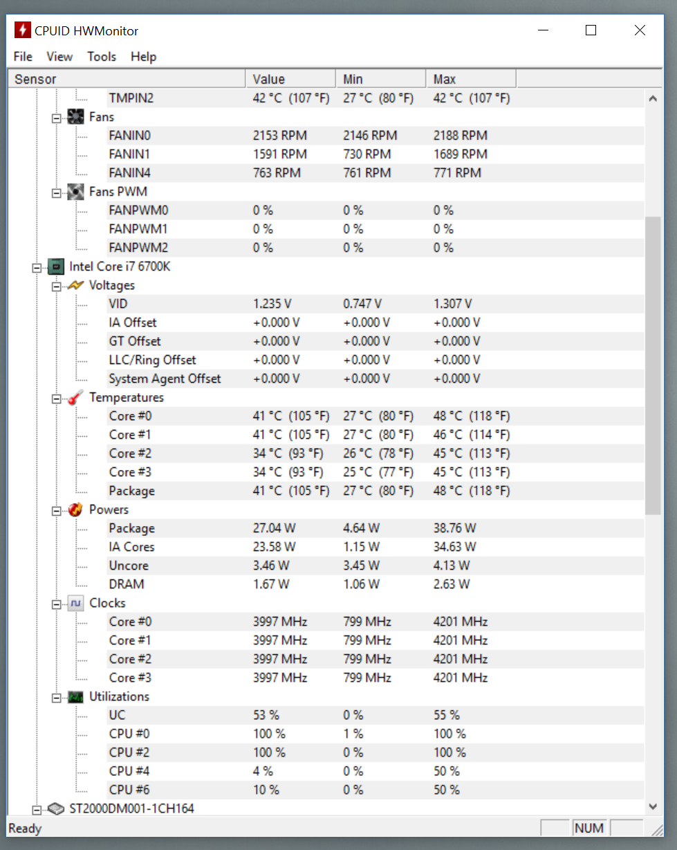The height and width of the screenshot is (850, 677).
Task: Click the Powers flame icon
Action: [76, 510]
